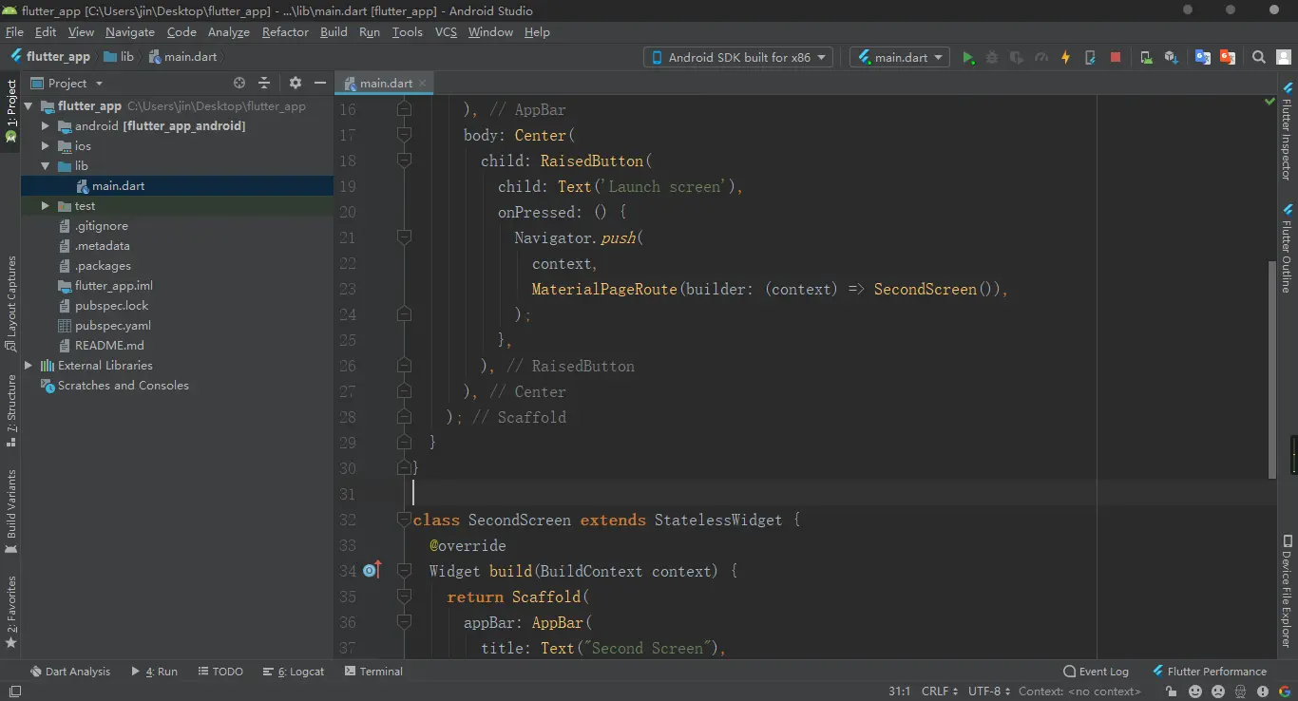Viewport: 1298px width, 701px height.
Task: Open Project panel settings gear
Action: pos(295,84)
